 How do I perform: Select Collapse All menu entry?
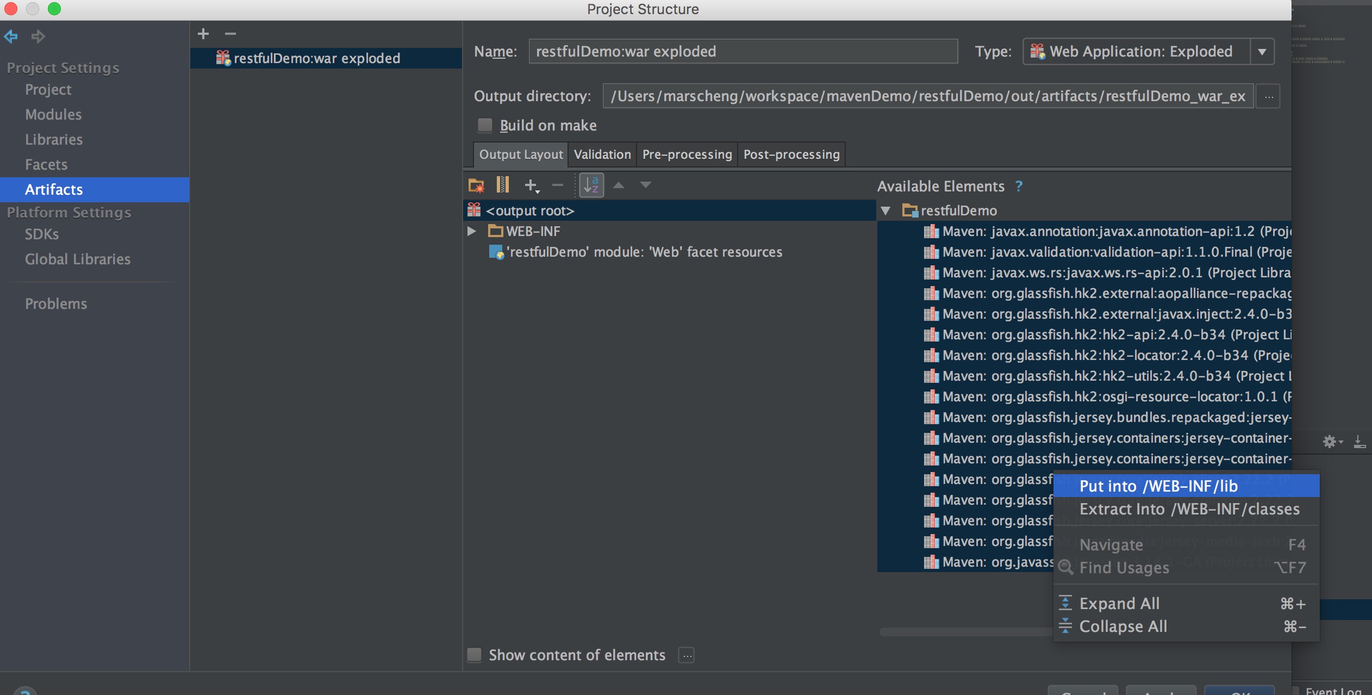point(1187,626)
